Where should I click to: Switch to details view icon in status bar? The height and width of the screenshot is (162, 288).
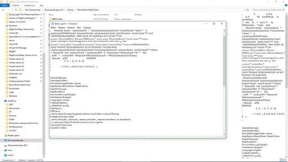tap(282, 160)
